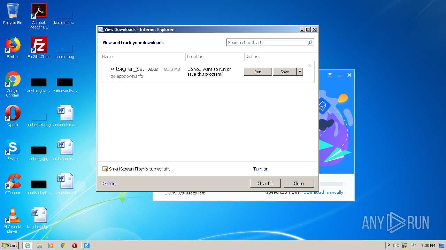This screenshot has width=446, height=250.
Task: Open Google Chrome desktop shortcut
Action: [13, 84]
